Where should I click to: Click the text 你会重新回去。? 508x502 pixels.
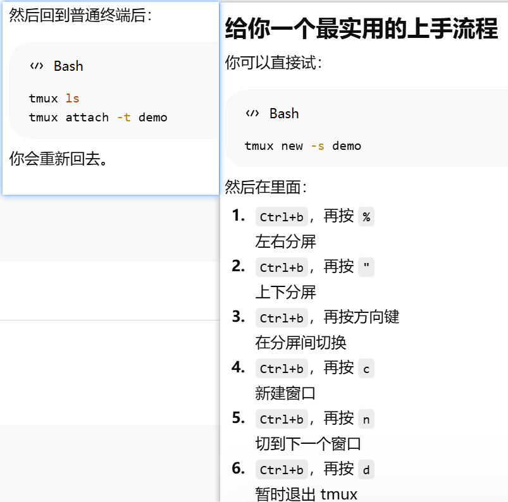(x=58, y=159)
